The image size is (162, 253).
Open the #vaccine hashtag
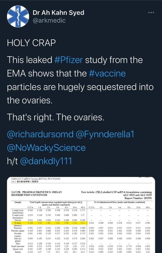click(107, 74)
